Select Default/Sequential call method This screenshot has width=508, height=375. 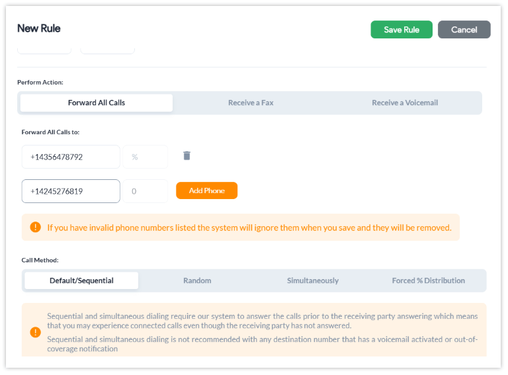pos(81,280)
